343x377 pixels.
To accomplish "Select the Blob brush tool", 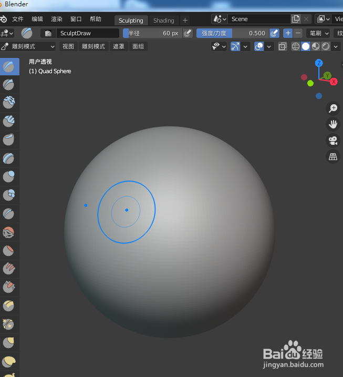I will pyautogui.click(x=9, y=195).
